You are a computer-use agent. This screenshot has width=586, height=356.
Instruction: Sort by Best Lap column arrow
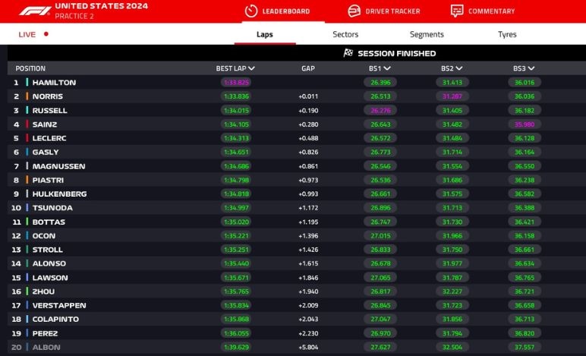[251, 68]
